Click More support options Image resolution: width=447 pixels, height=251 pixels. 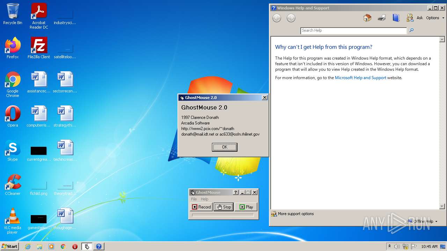pyautogui.click(x=293, y=214)
